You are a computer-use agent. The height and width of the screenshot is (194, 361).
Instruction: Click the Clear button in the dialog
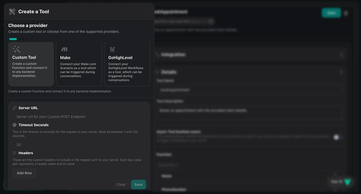click(x=121, y=185)
